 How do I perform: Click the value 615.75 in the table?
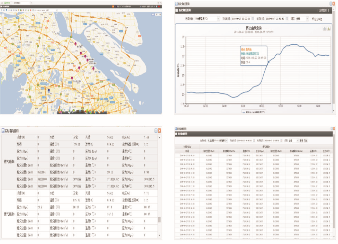pyautogui.click(x=76, y=200)
